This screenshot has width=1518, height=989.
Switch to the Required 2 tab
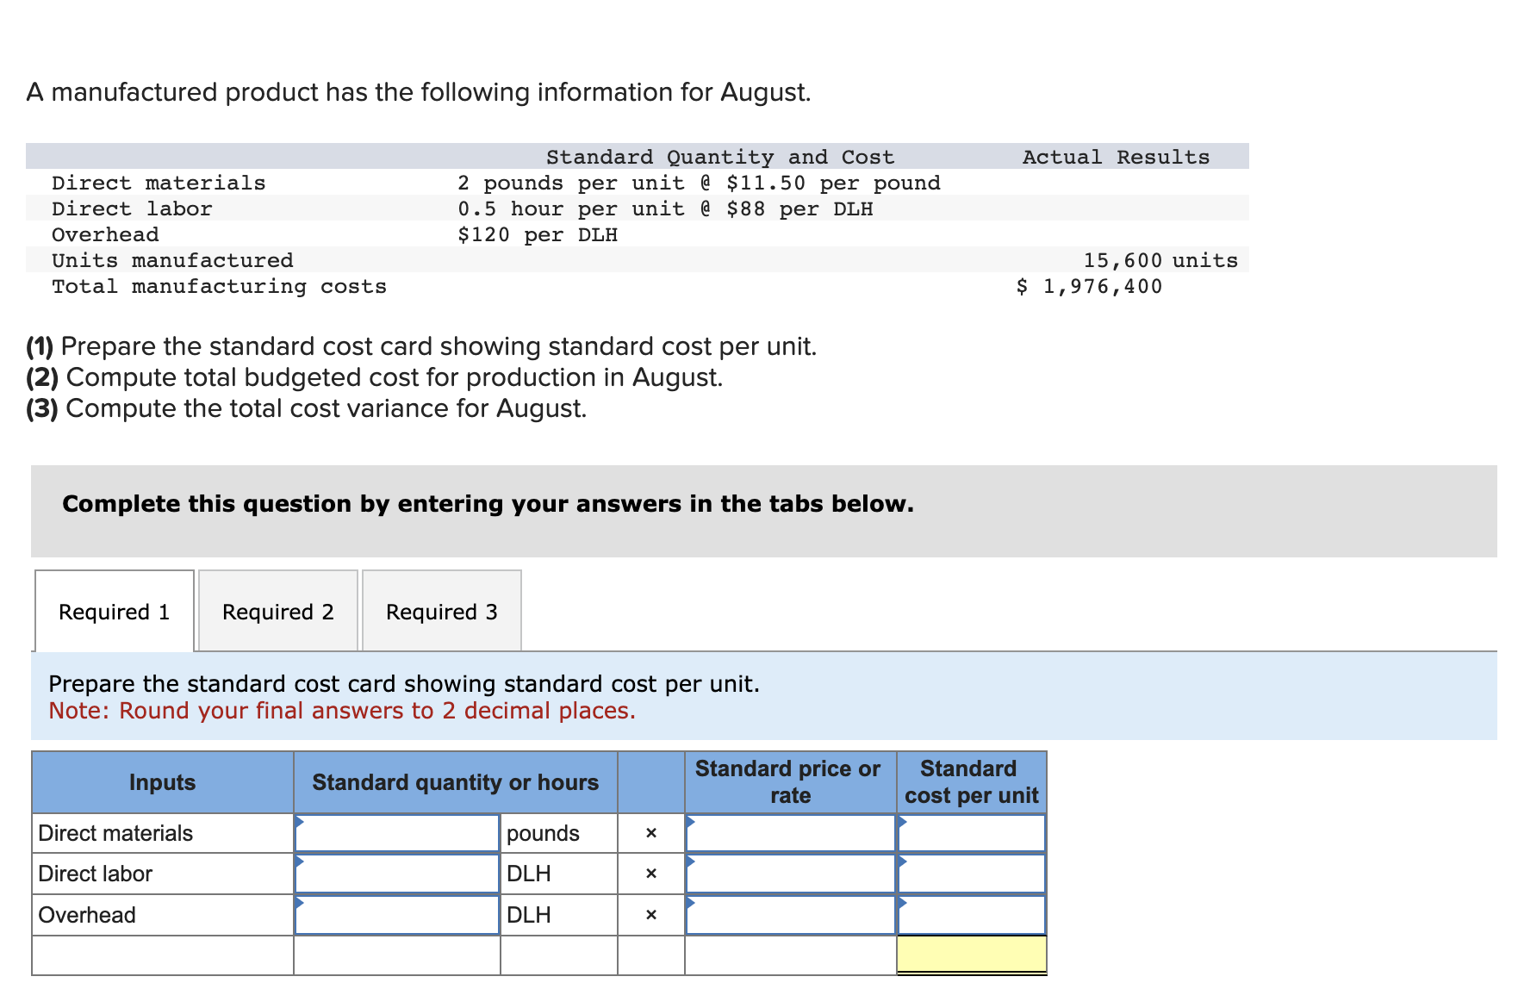(x=277, y=611)
